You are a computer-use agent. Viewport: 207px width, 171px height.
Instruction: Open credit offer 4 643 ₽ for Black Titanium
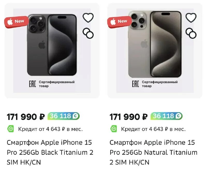[50, 129]
